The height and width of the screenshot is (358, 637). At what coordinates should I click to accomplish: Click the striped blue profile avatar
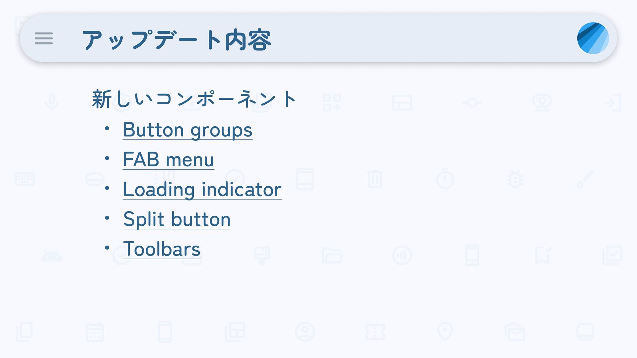click(593, 38)
